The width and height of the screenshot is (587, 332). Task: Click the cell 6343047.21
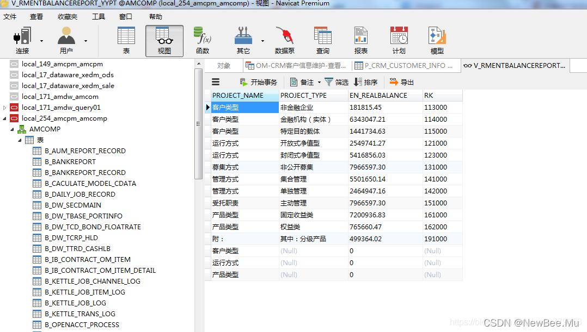pos(385,119)
